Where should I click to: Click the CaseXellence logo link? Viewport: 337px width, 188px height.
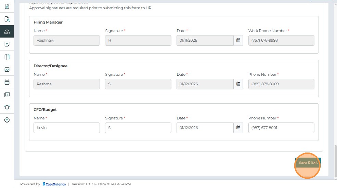[54, 184]
